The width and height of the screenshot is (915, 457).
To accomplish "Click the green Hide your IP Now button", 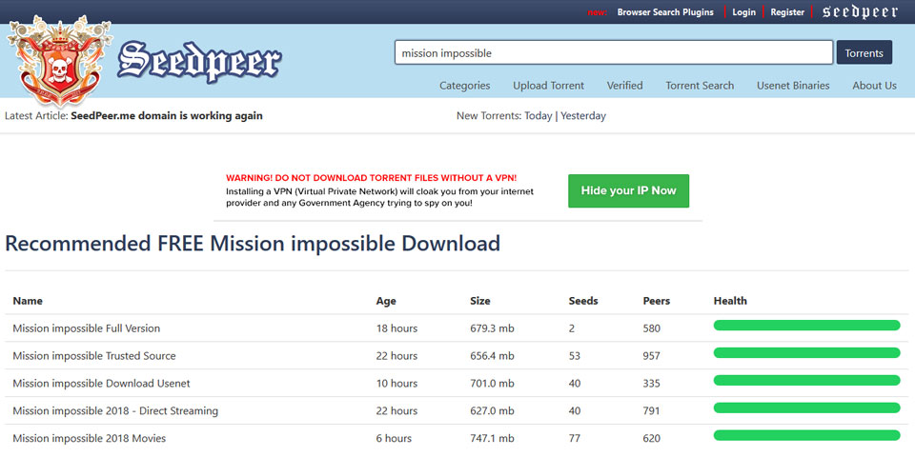I will 628,190.
